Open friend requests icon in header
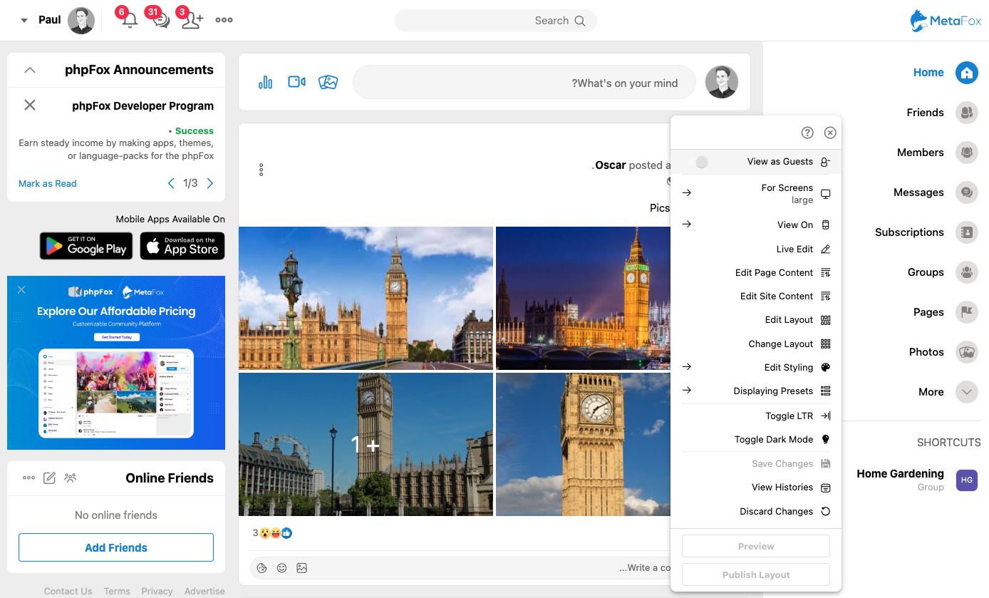This screenshot has width=989, height=598. click(x=192, y=20)
